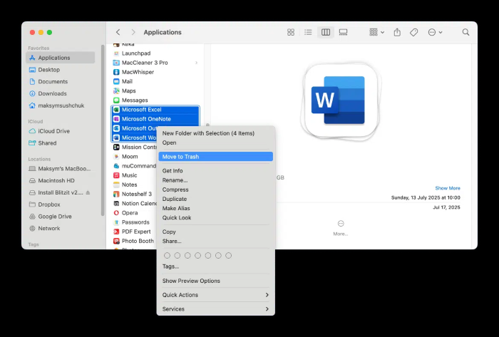Click the Microsoft Excel app icon

tap(116, 110)
